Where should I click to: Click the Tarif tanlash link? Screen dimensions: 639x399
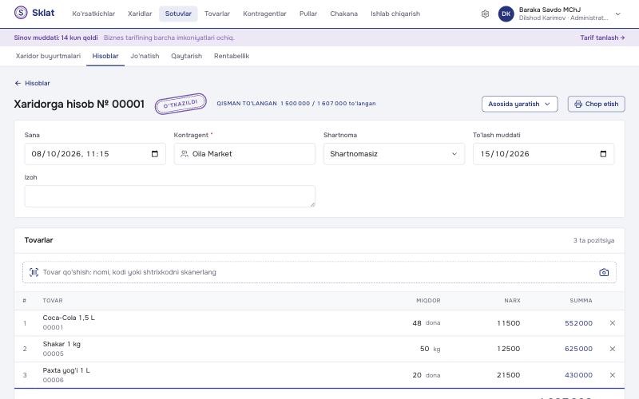click(x=602, y=38)
